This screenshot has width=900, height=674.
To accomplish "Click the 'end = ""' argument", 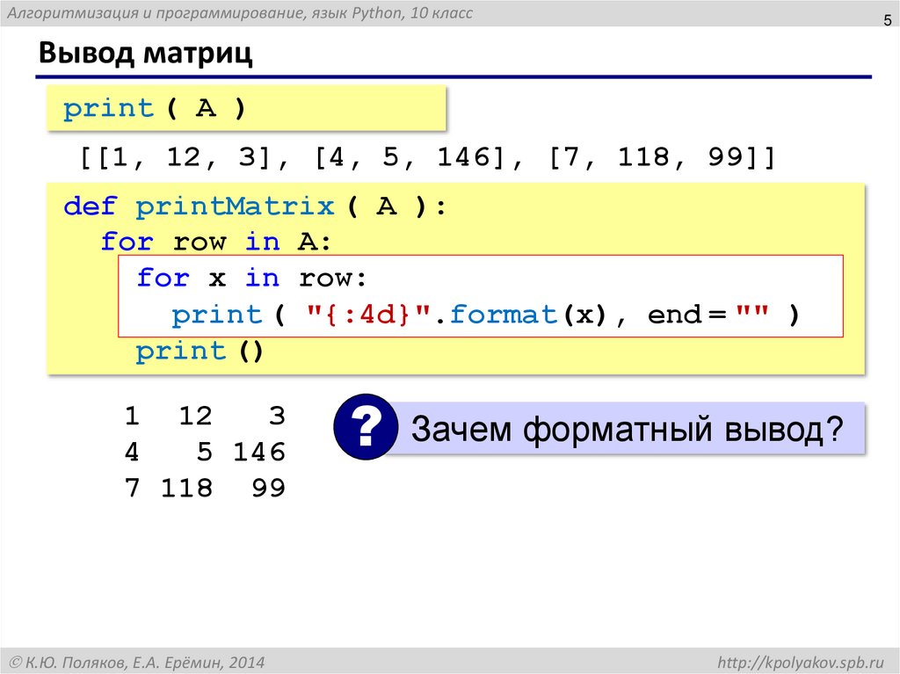I will pyautogui.click(x=708, y=314).
